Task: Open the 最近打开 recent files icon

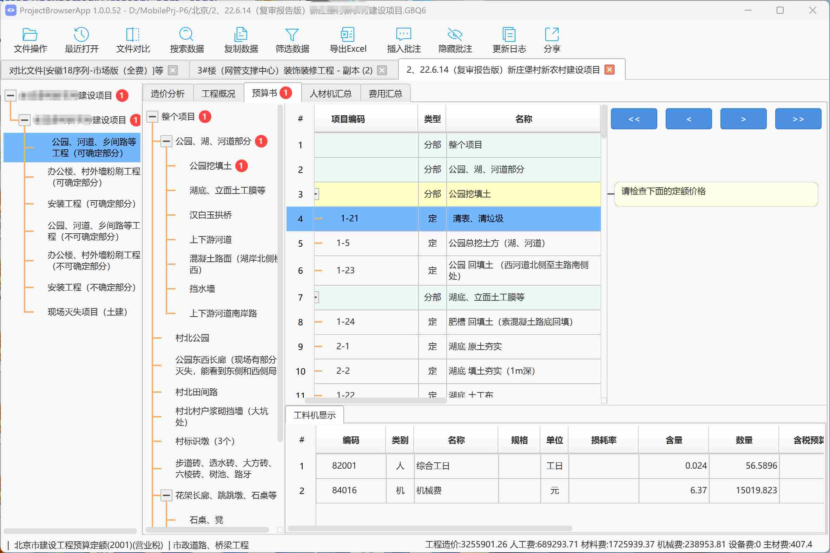Action: pos(81,40)
